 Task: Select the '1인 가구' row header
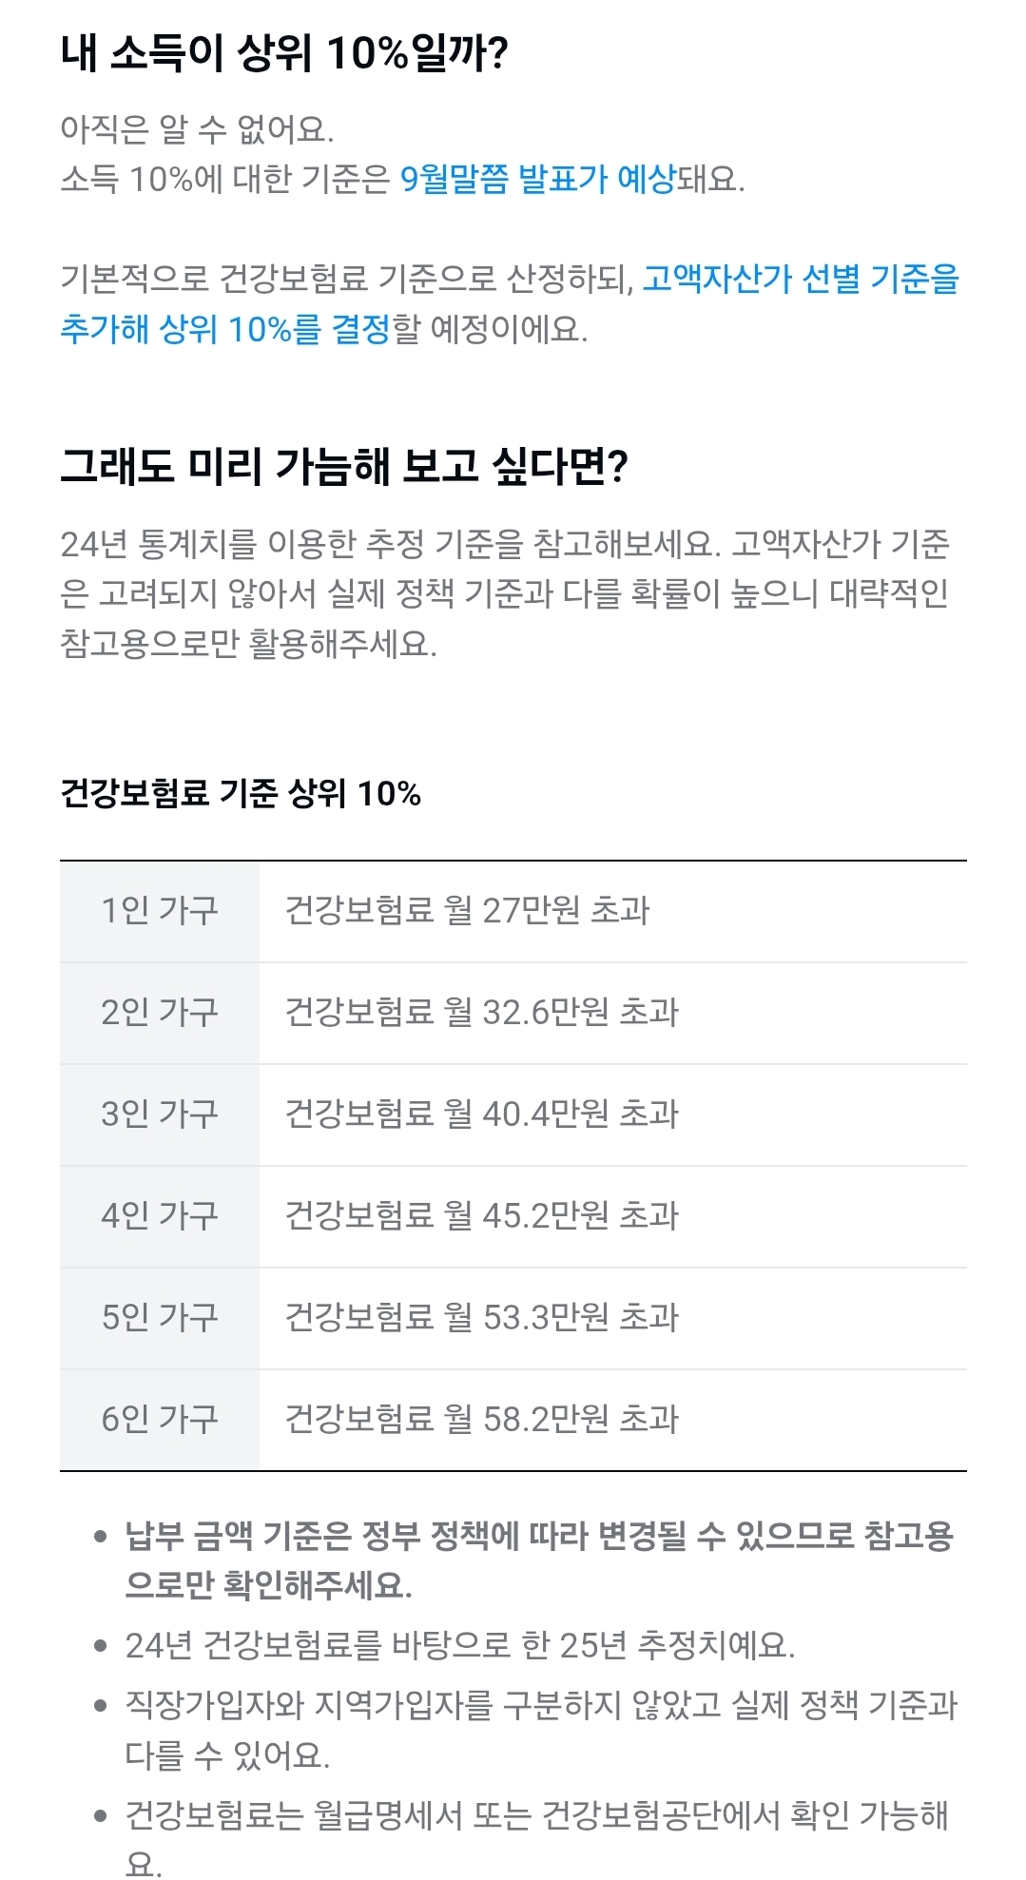coord(160,911)
